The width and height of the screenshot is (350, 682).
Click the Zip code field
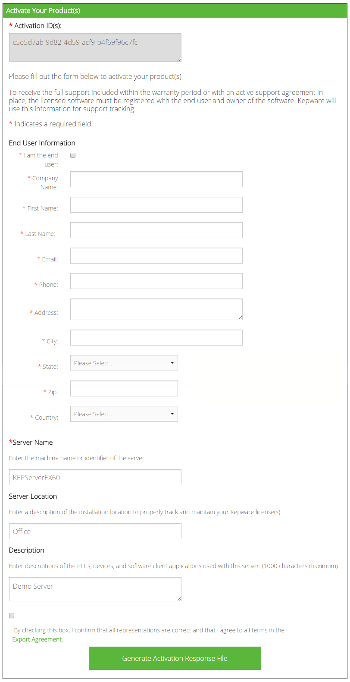124,389
